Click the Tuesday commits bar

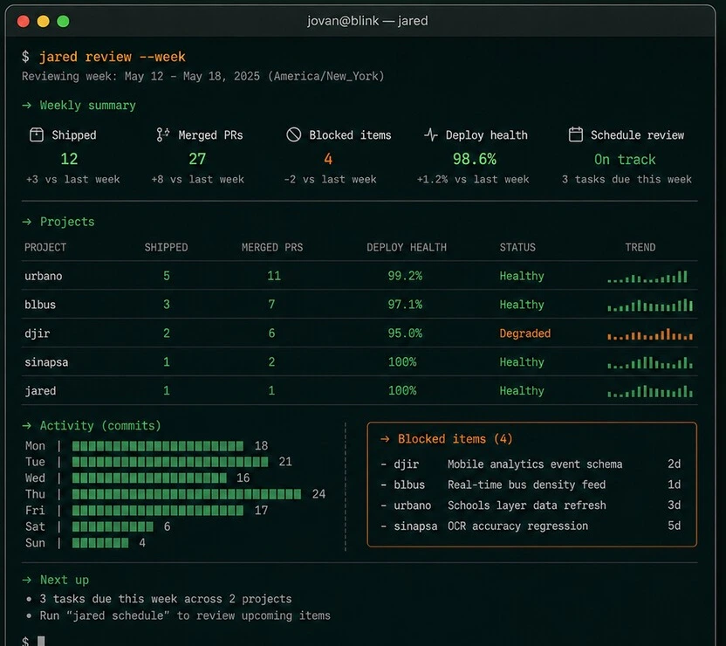pos(170,462)
